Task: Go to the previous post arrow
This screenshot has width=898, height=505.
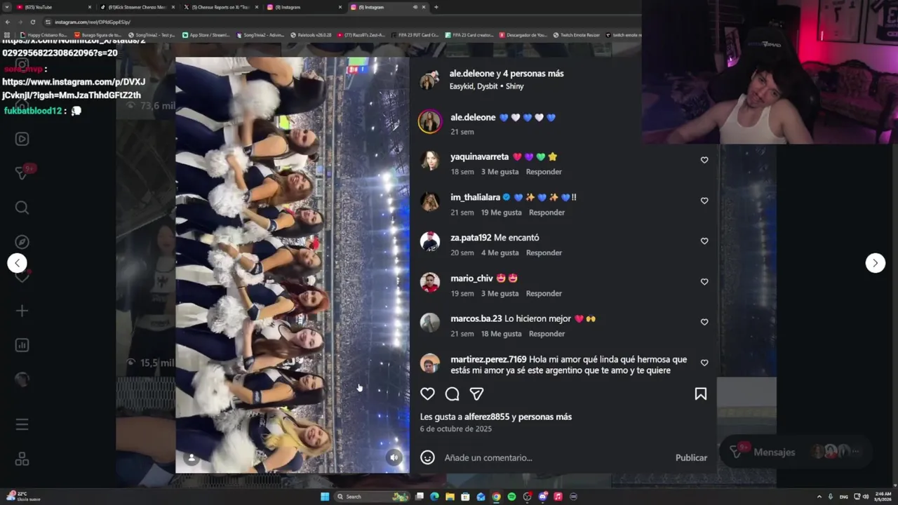Action: coord(18,263)
